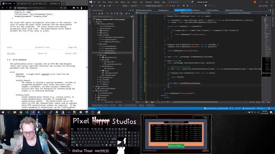The width and height of the screenshot is (275, 154).
Task: Select appsettings.json in Solution Explorer
Action: [x=107, y=77]
